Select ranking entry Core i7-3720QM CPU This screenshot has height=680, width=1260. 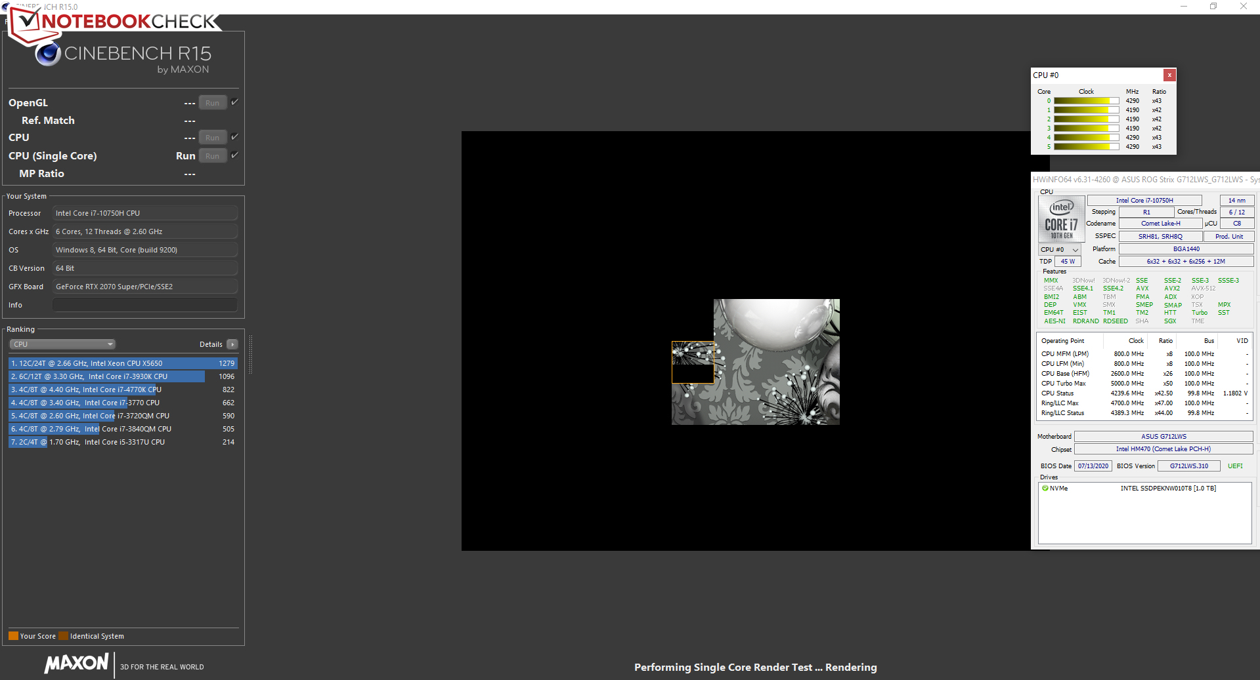click(123, 416)
